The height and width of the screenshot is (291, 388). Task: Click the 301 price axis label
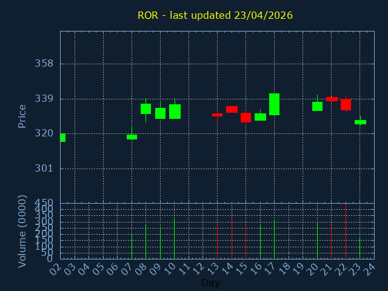pyautogui.click(x=44, y=169)
